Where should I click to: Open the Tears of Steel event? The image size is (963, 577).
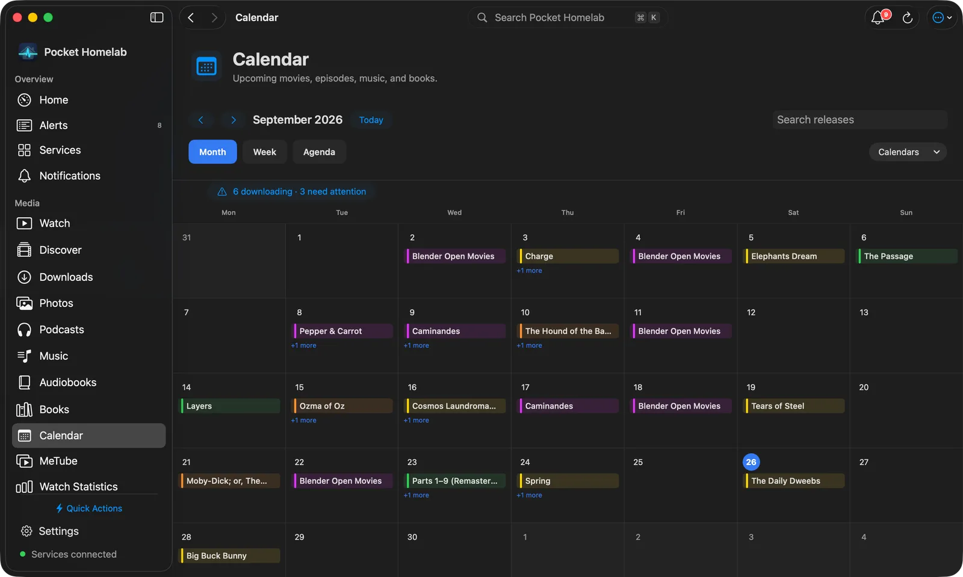tap(794, 406)
